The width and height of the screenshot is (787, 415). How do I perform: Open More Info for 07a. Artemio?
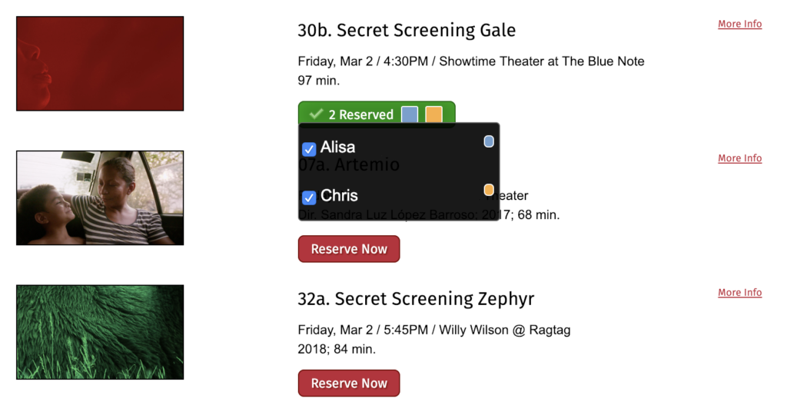click(739, 158)
